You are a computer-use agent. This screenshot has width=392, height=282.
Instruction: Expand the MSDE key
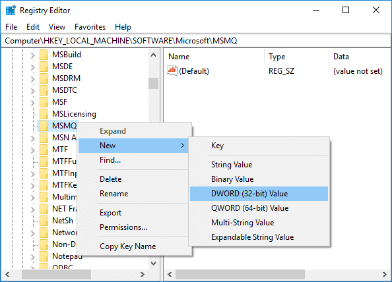click(x=33, y=67)
